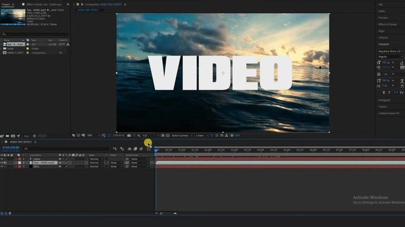This screenshot has width=405, height=227.
Task: Open the 1 View layout dropdown
Action: [202, 136]
